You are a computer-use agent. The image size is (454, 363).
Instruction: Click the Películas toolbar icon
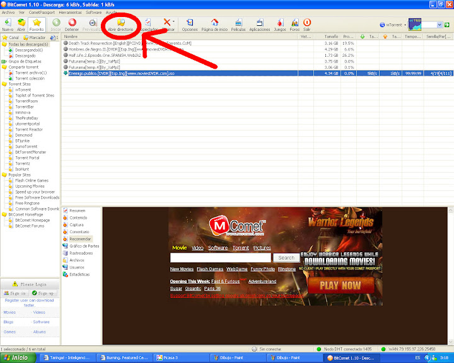click(x=238, y=23)
